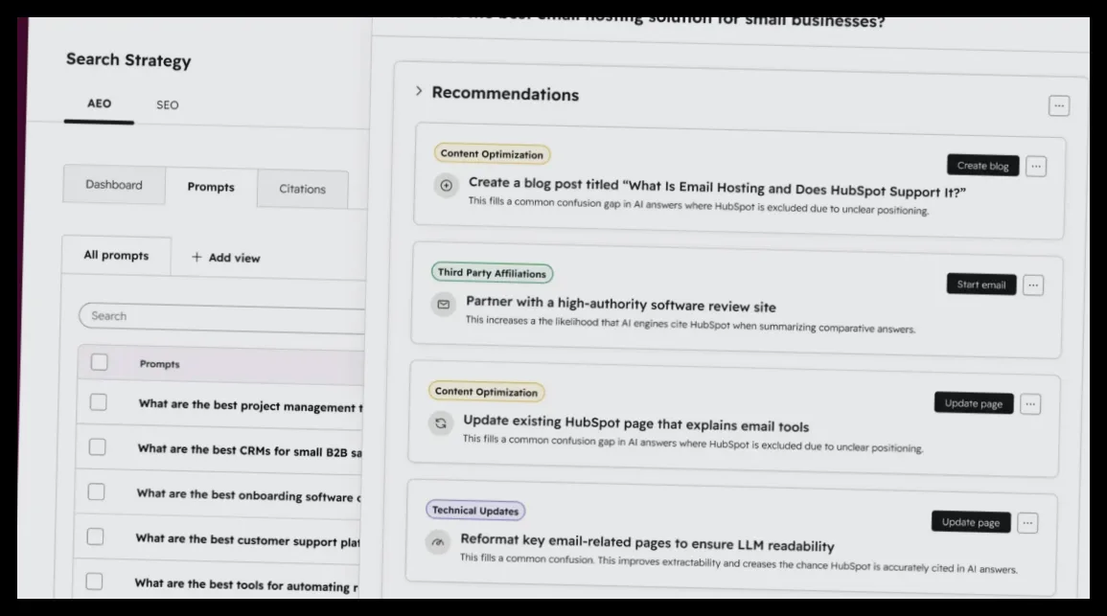Open the Dashboard tab
This screenshot has height=616, width=1107.
click(114, 185)
